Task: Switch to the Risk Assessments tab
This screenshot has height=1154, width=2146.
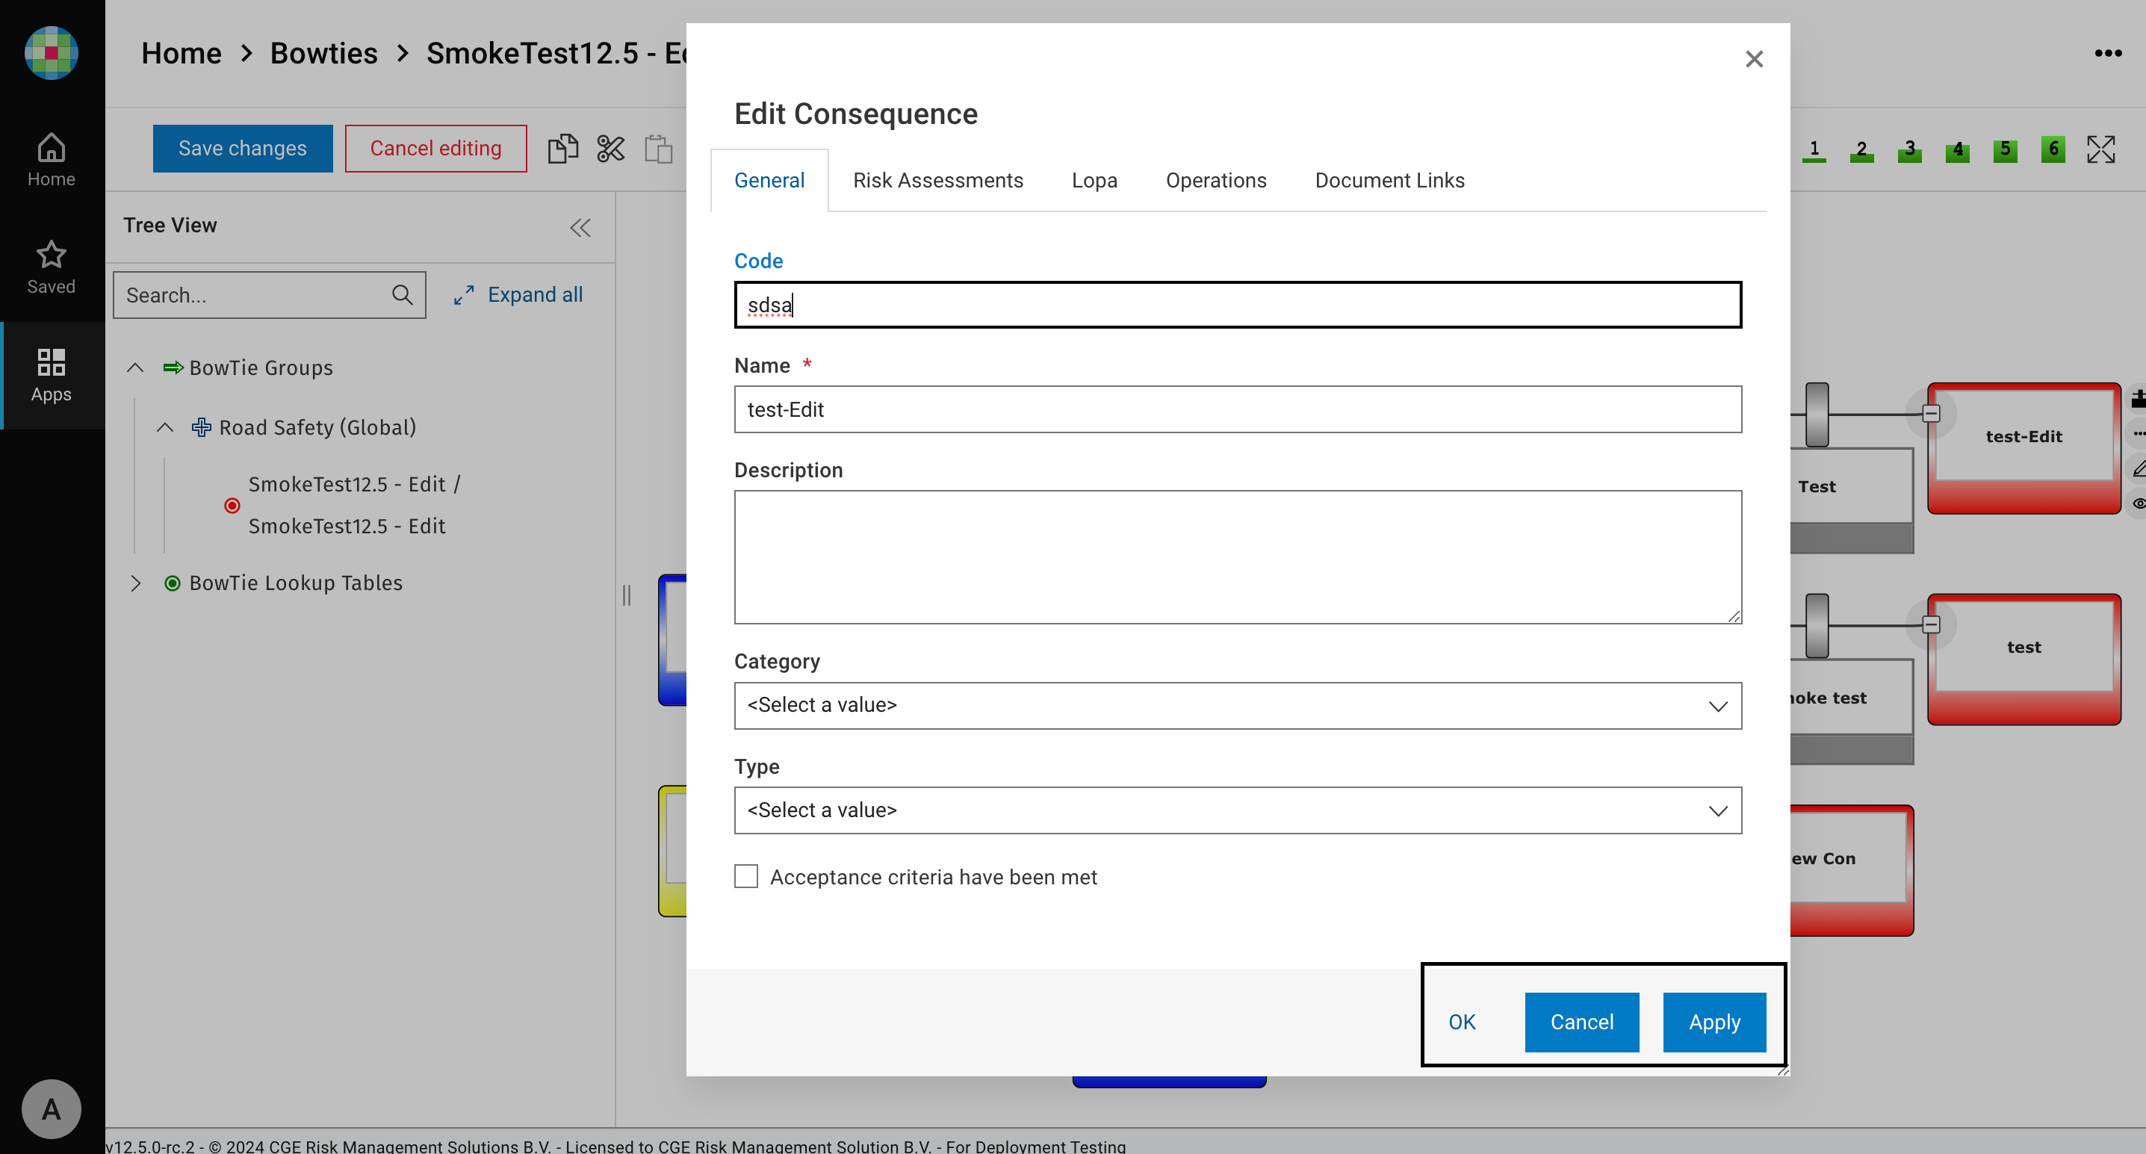Action: (937, 181)
